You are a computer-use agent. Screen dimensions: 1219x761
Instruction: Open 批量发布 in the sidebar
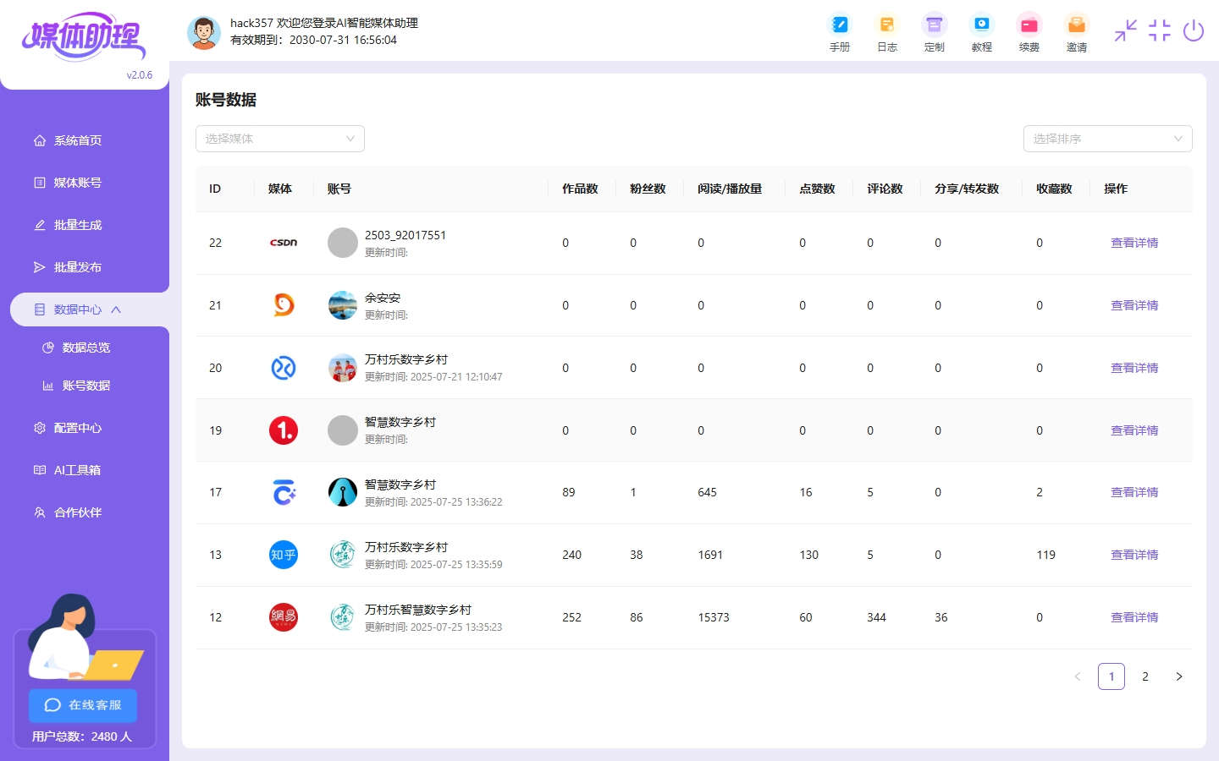pyautogui.click(x=77, y=267)
